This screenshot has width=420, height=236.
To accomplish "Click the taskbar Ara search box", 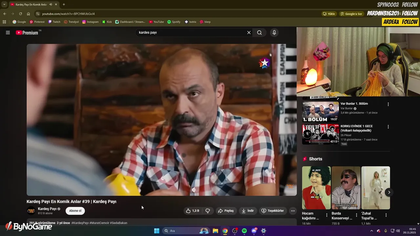I will [x=186, y=231].
